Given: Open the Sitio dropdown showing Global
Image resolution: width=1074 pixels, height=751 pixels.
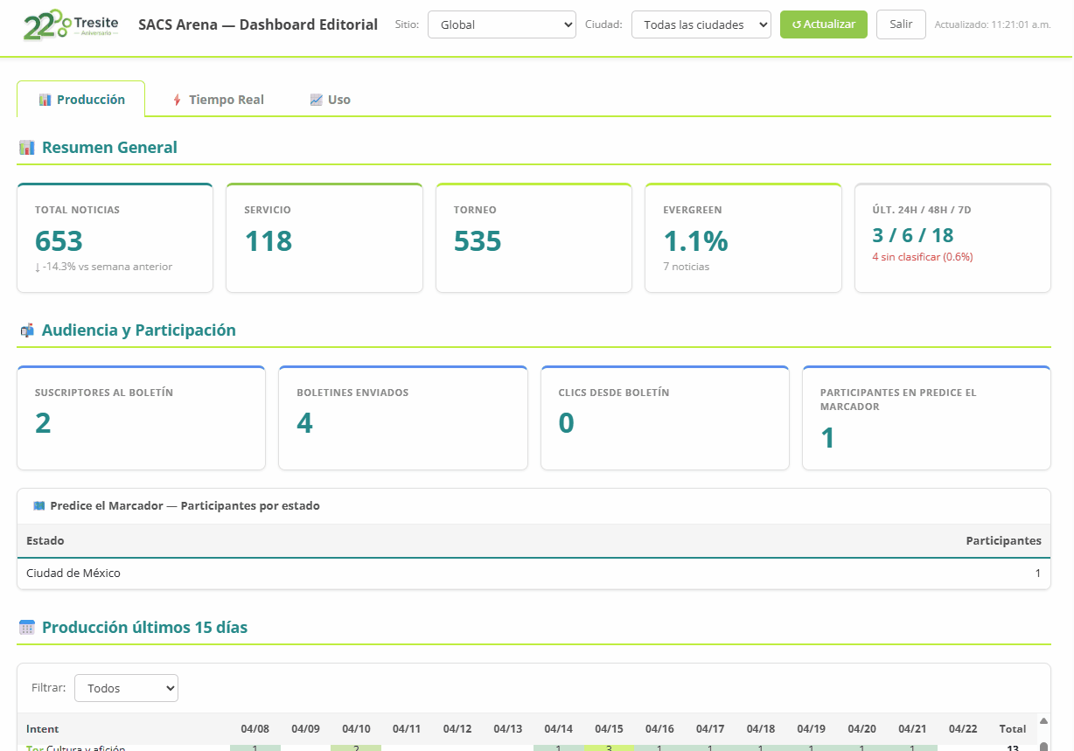Looking at the screenshot, I should [x=501, y=24].
